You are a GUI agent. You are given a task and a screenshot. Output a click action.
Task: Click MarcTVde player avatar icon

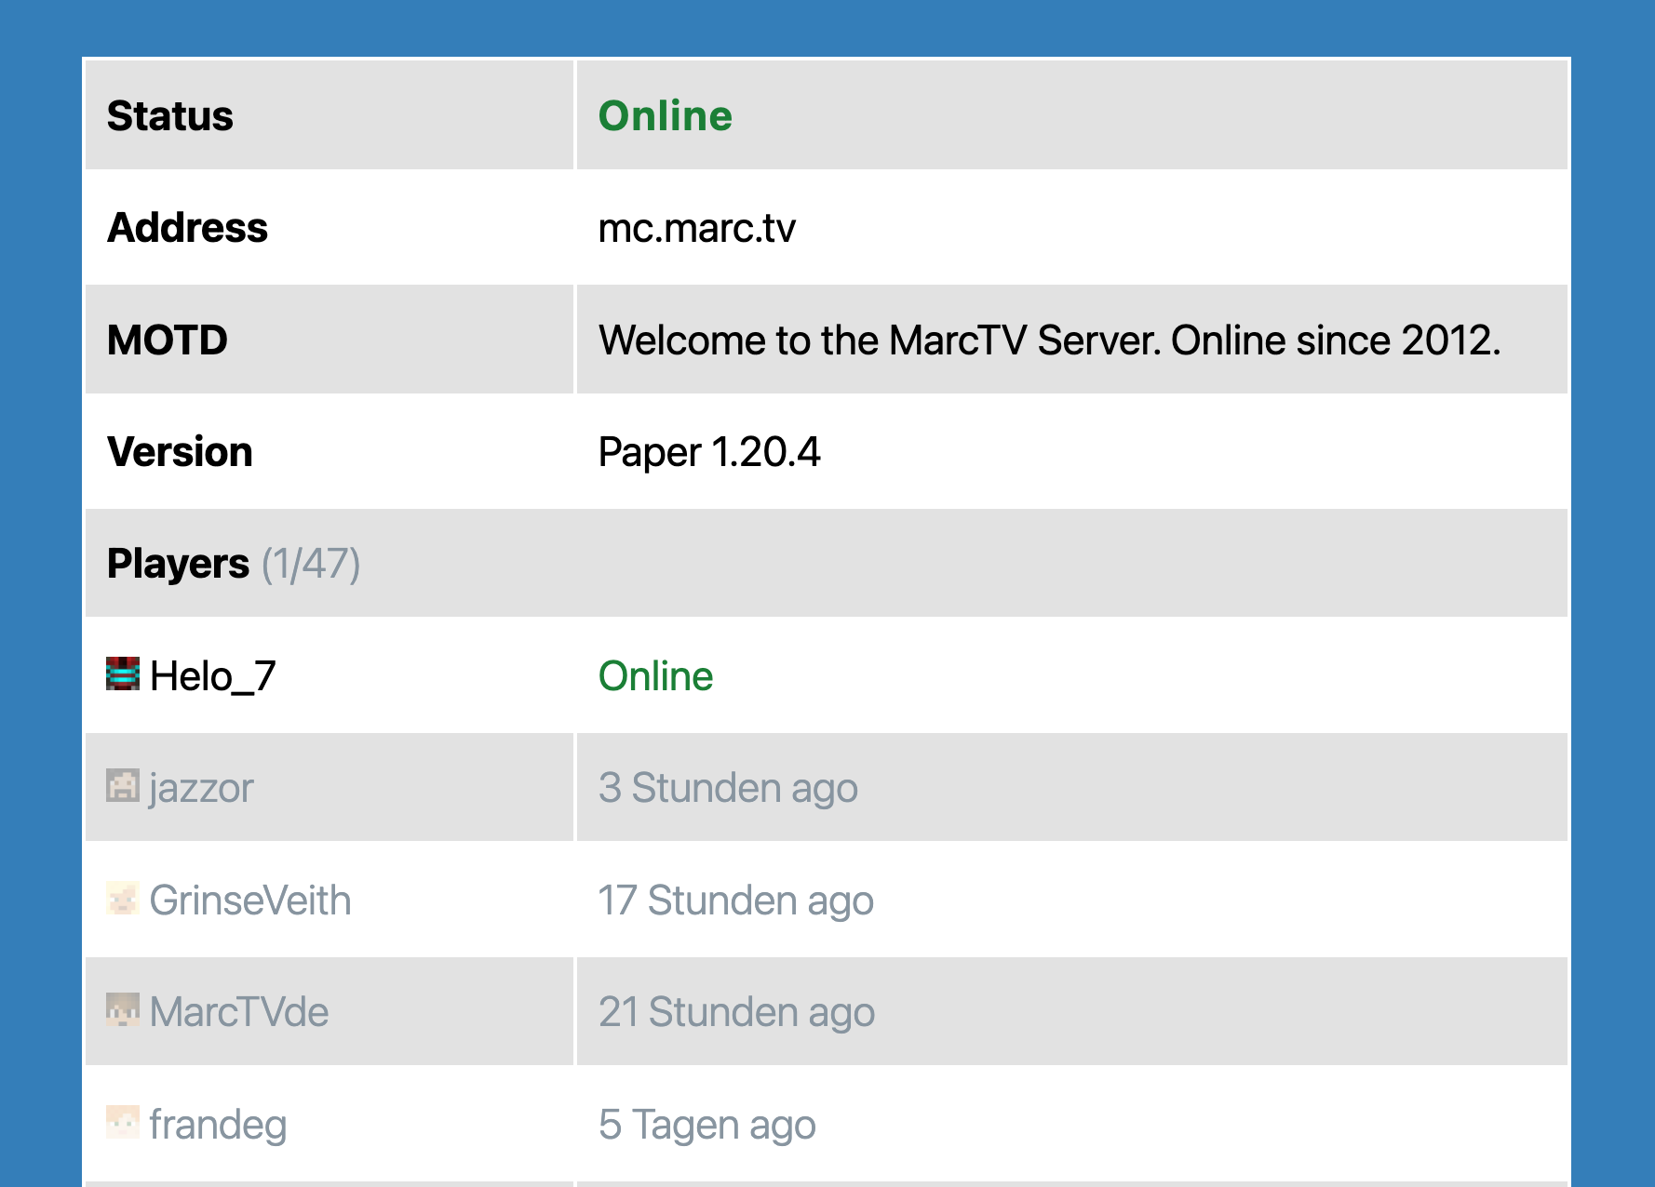click(123, 1010)
